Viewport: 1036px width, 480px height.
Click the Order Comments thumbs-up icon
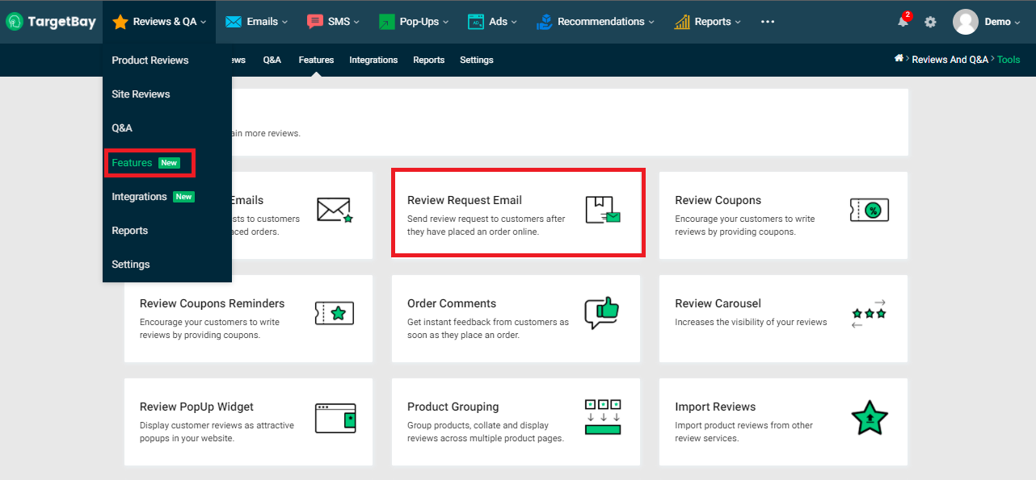coord(601,313)
